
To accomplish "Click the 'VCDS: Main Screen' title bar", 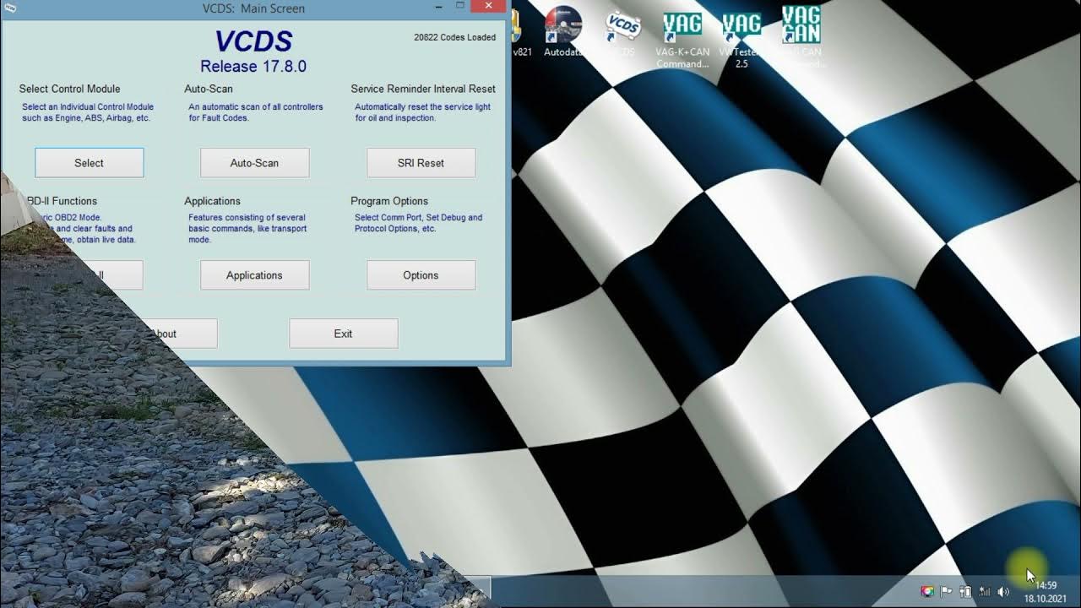I will (254, 8).
